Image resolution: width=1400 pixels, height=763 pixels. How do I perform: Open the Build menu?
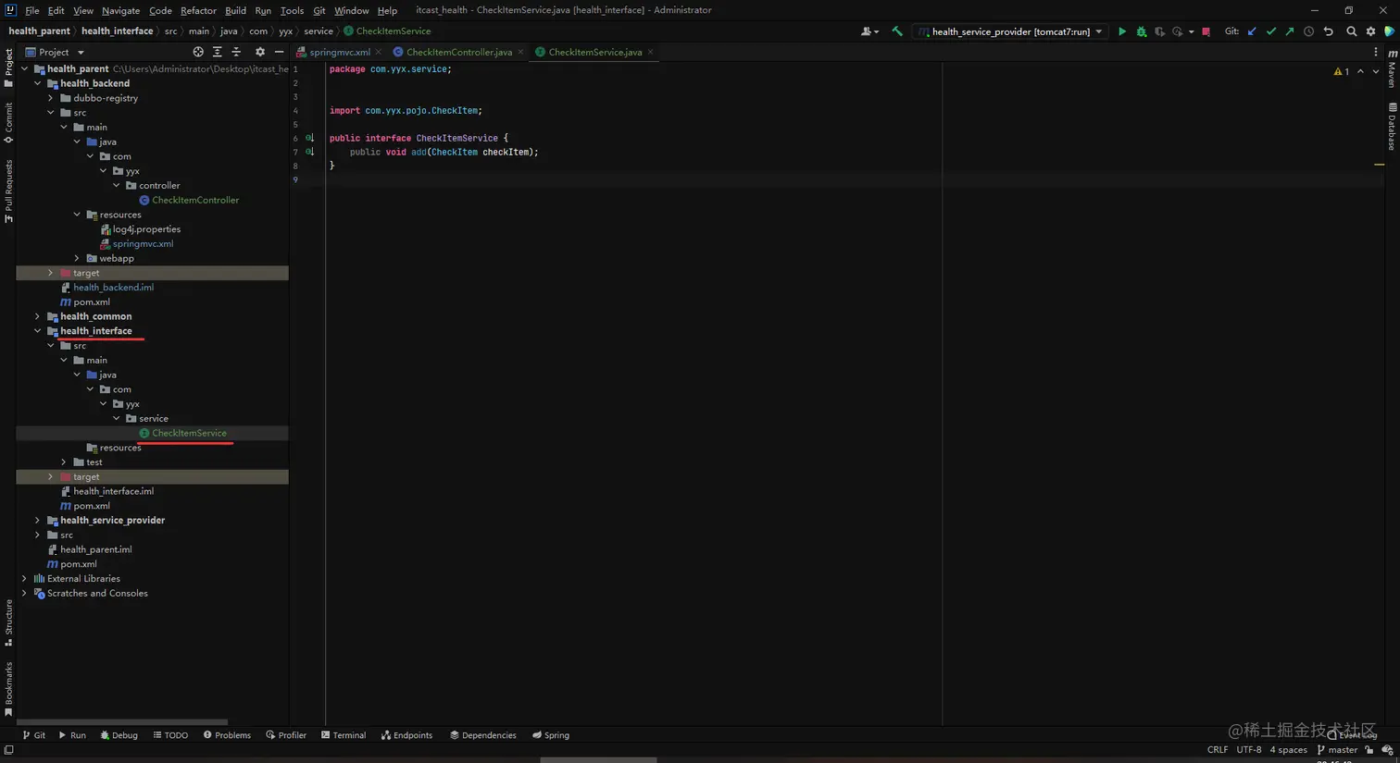coord(235,10)
